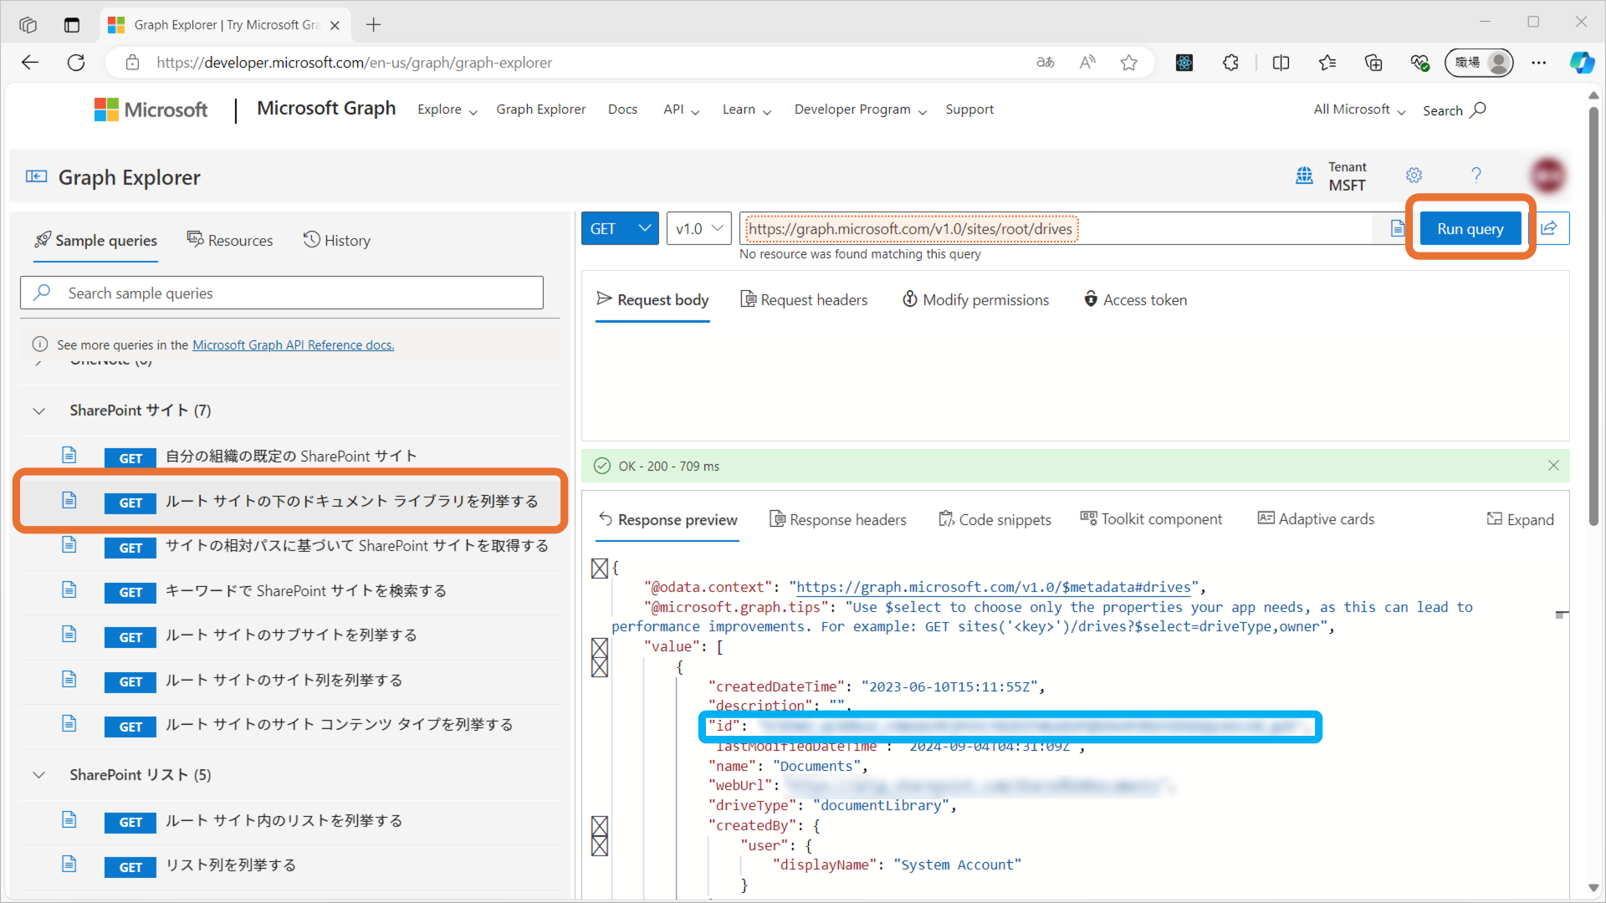Open a new browser tab
This screenshot has height=903, width=1606.
click(373, 25)
